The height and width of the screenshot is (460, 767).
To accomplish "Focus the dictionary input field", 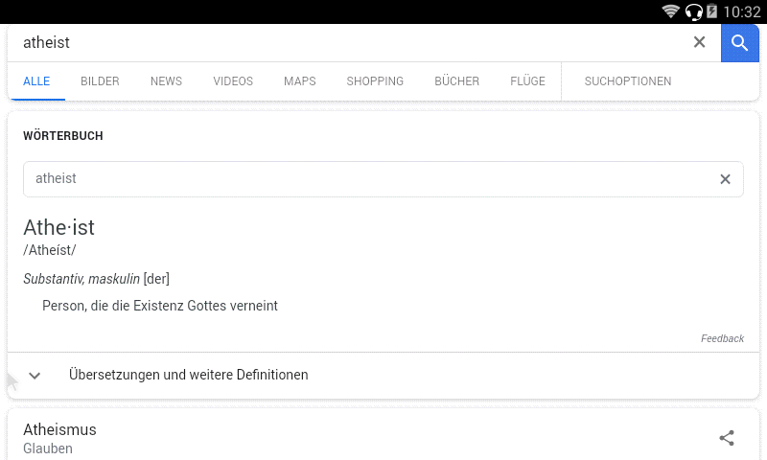I will coord(364,179).
